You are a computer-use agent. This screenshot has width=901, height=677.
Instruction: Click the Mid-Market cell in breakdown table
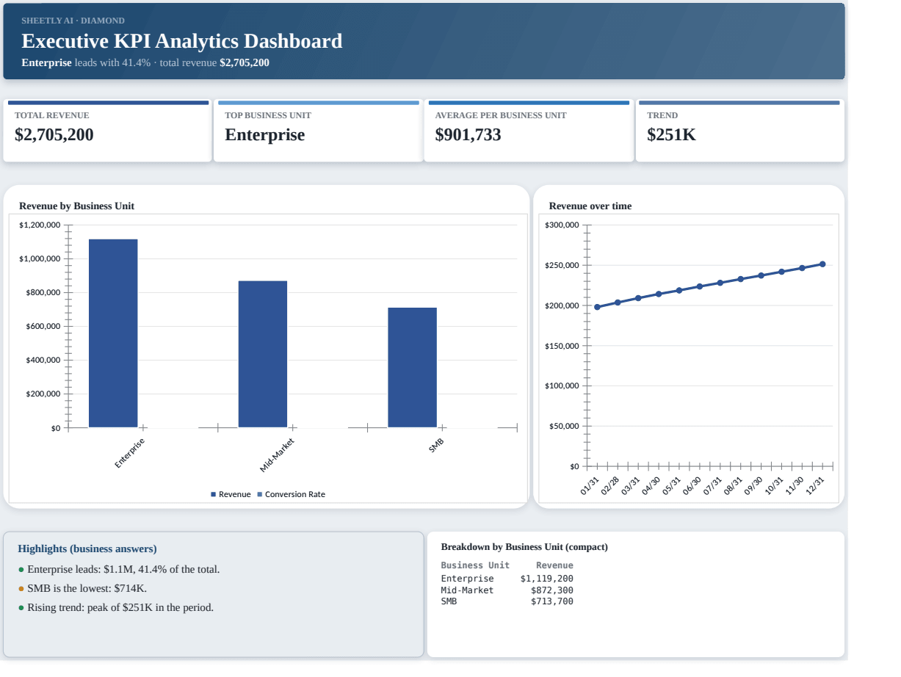click(x=467, y=590)
